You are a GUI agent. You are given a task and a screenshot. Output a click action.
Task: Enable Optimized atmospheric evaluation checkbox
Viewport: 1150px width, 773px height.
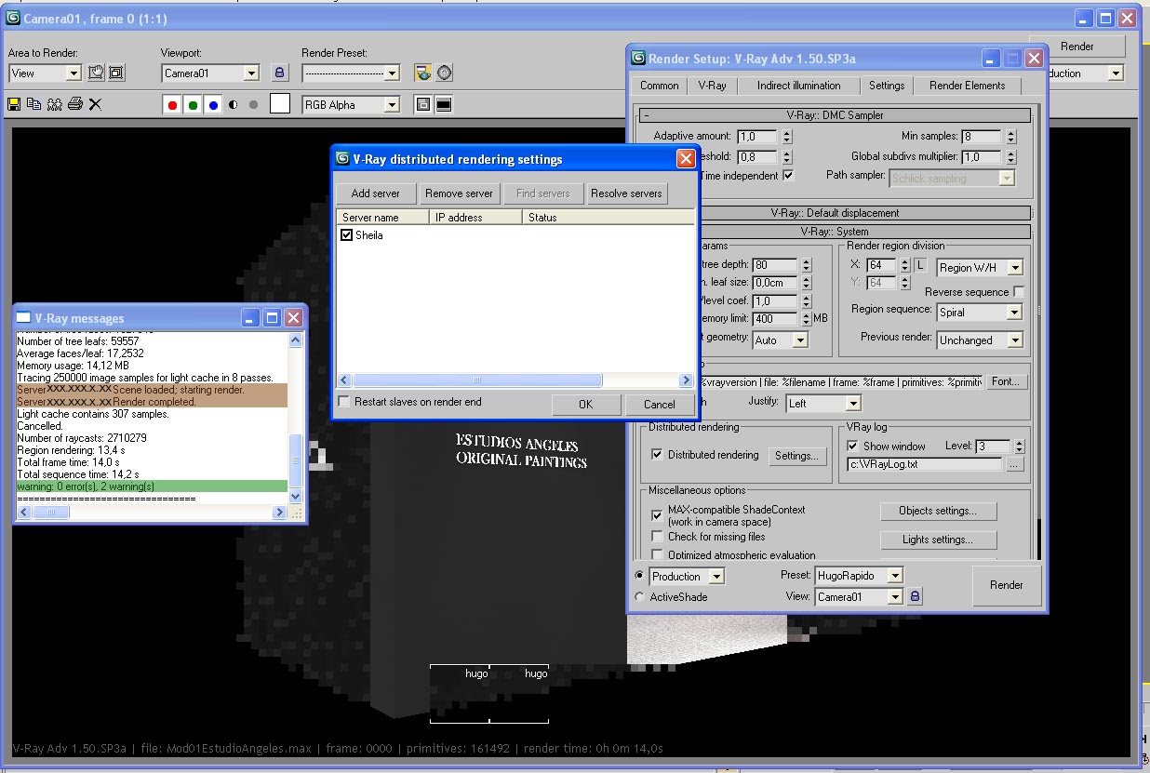coord(658,555)
